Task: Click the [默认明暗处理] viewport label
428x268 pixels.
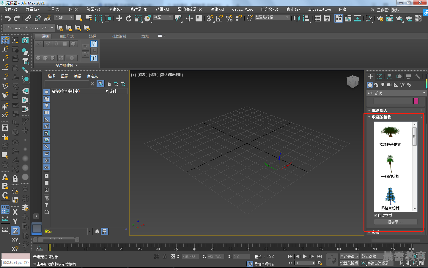Action: tap(171, 75)
